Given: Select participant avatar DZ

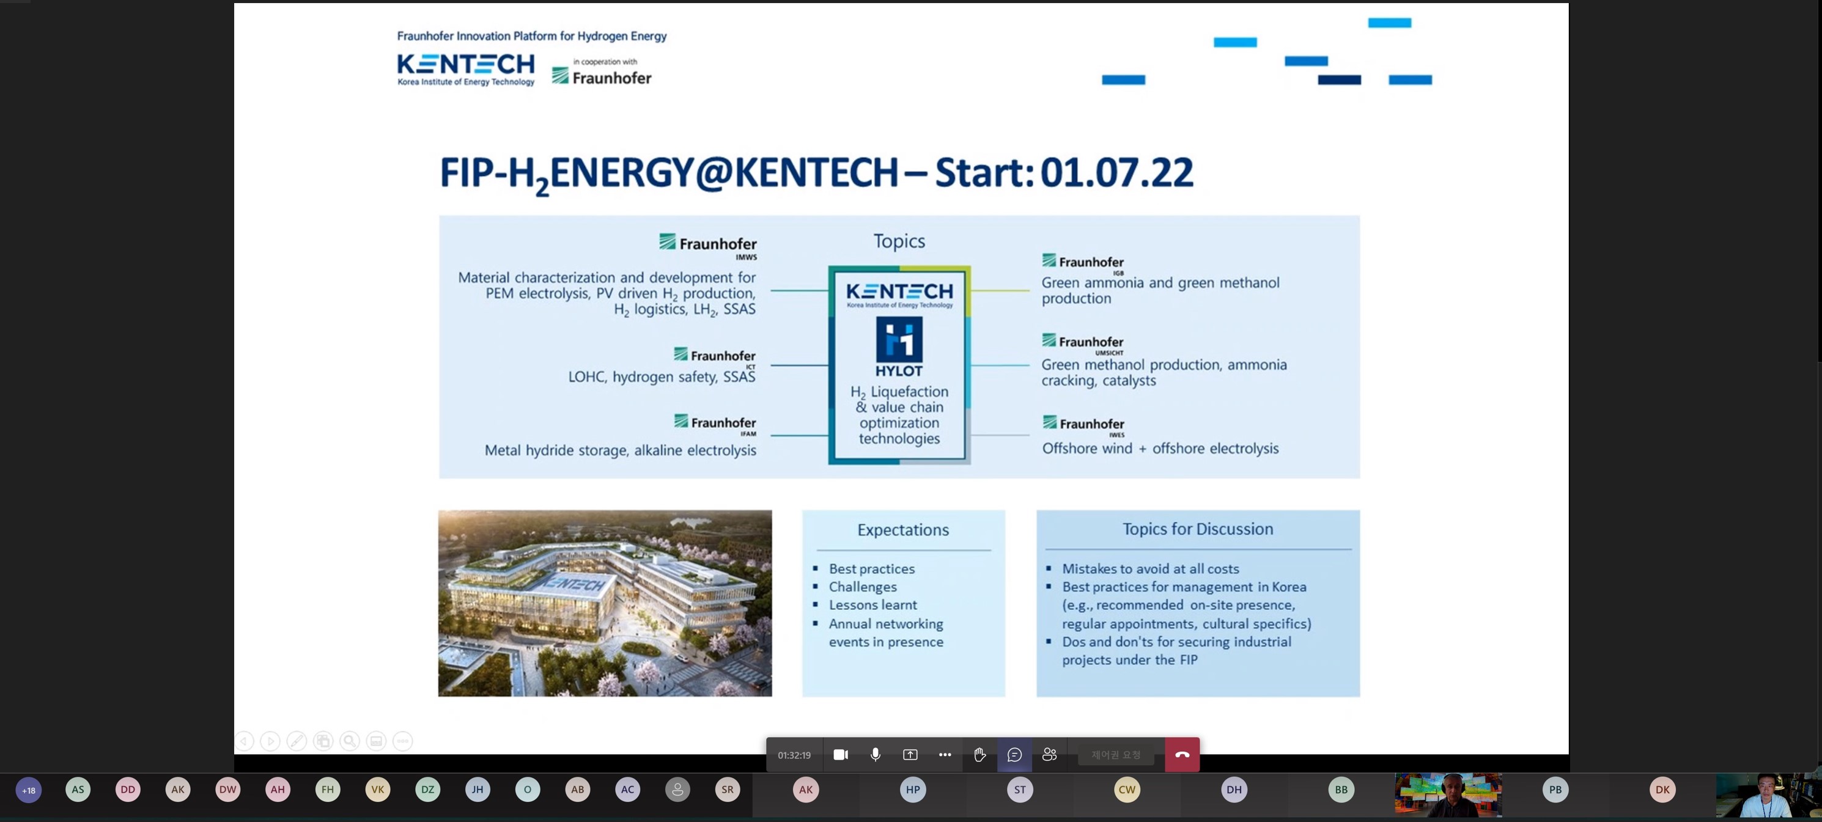Looking at the screenshot, I should (x=428, y=790).
